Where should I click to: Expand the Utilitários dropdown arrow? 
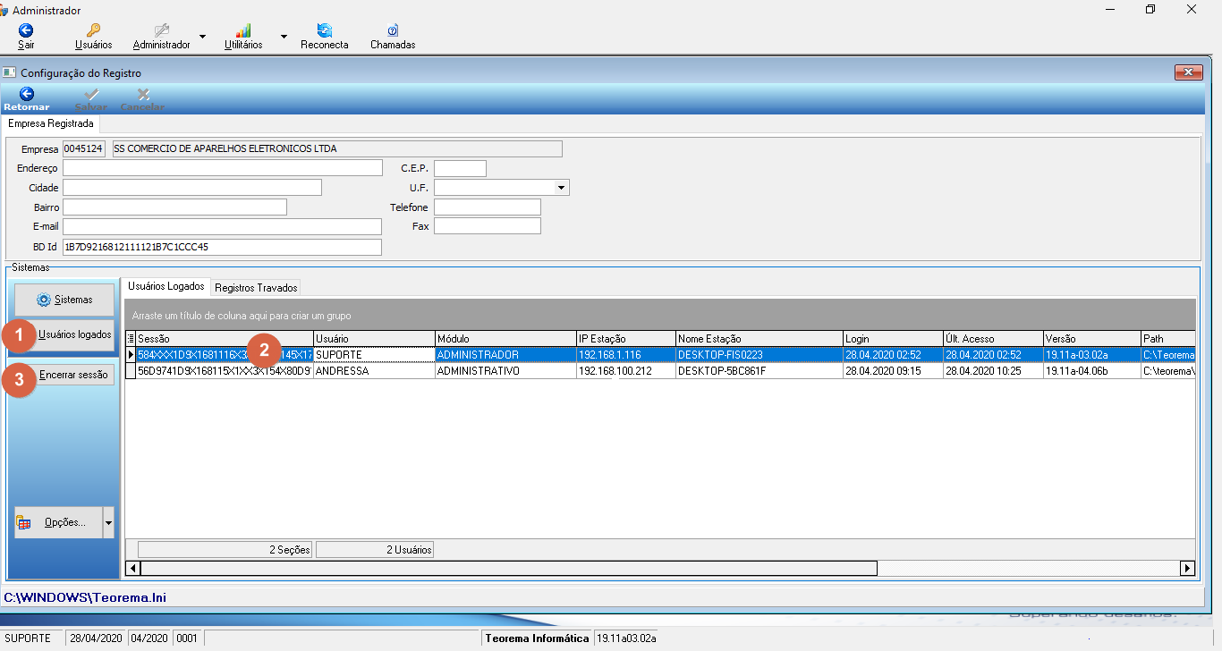point(284,37)
